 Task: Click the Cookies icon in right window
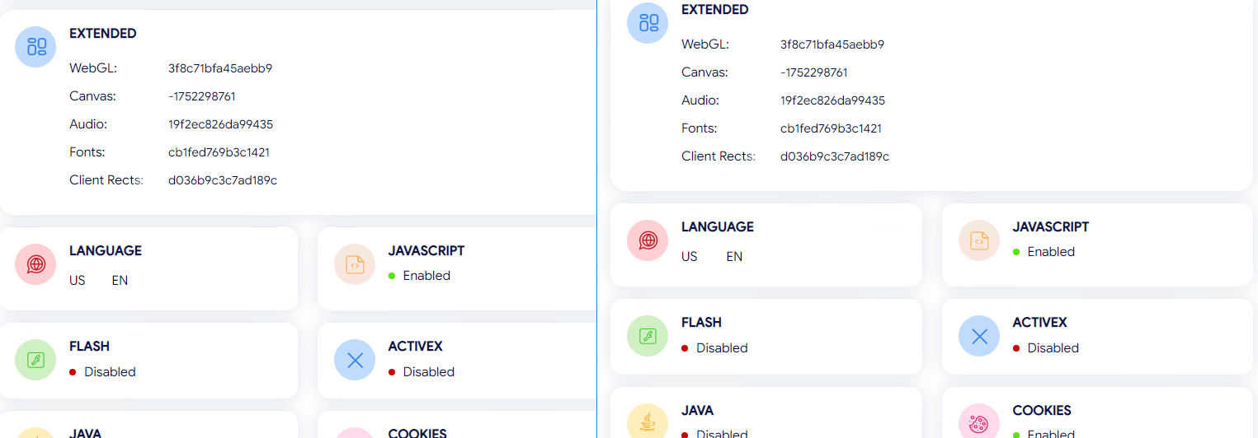pos(979,422)
